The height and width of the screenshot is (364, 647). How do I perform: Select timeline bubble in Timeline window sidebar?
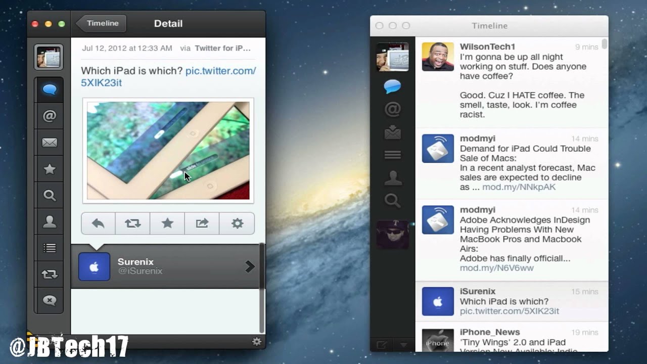pos(392,86)
